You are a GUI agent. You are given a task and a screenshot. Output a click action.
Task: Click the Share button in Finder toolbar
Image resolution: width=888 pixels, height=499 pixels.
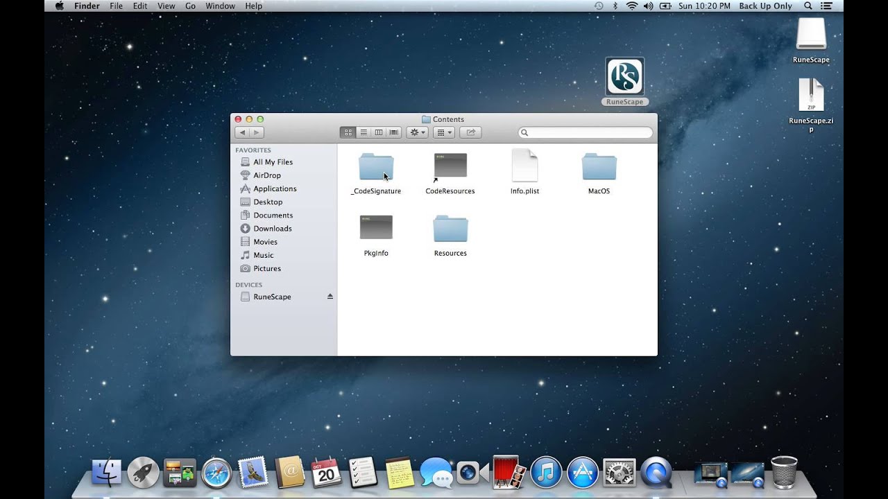pos(470,132)
